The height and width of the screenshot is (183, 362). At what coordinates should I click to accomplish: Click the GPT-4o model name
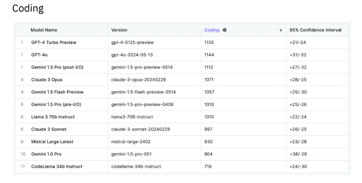point(39,55)
